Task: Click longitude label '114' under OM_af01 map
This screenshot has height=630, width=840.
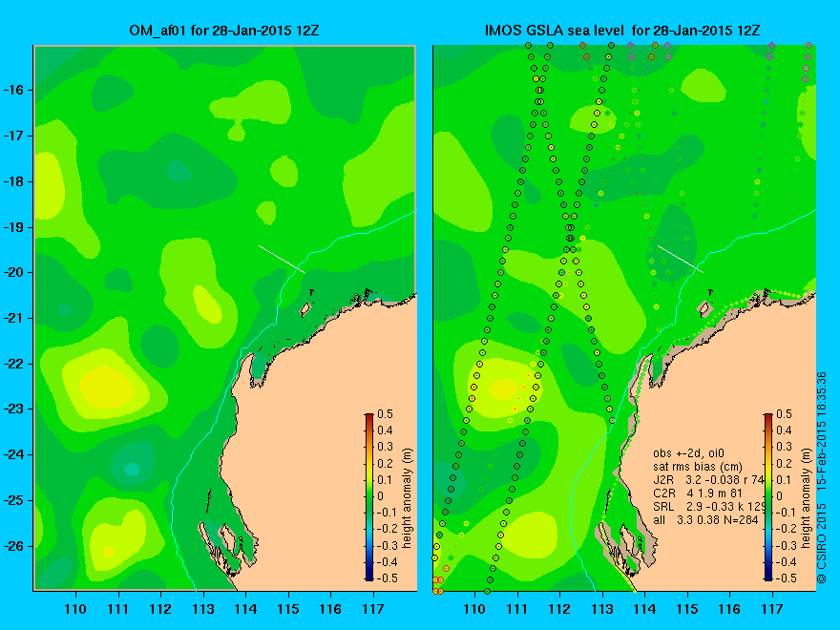Action: point(246,609)
